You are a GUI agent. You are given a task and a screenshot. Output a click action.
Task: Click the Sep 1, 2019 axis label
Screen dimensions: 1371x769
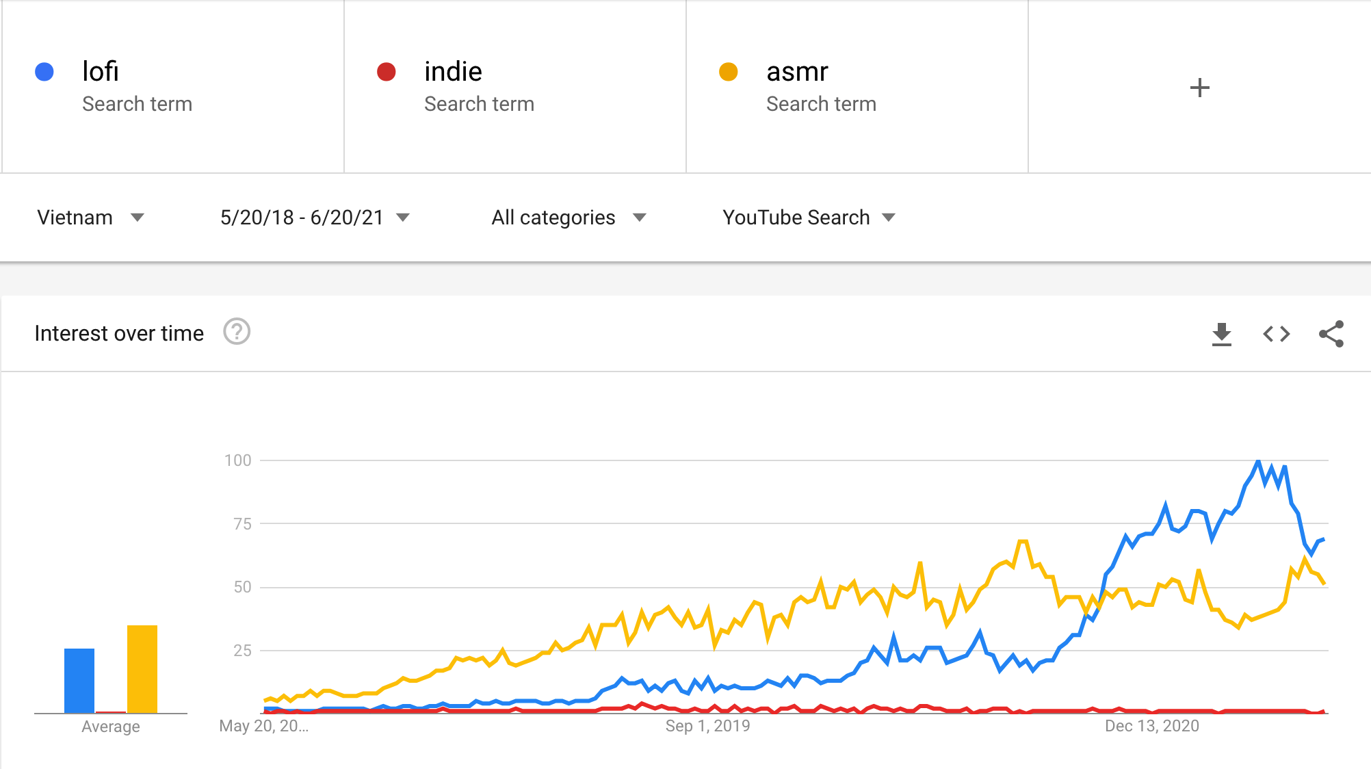click(707, 726)
